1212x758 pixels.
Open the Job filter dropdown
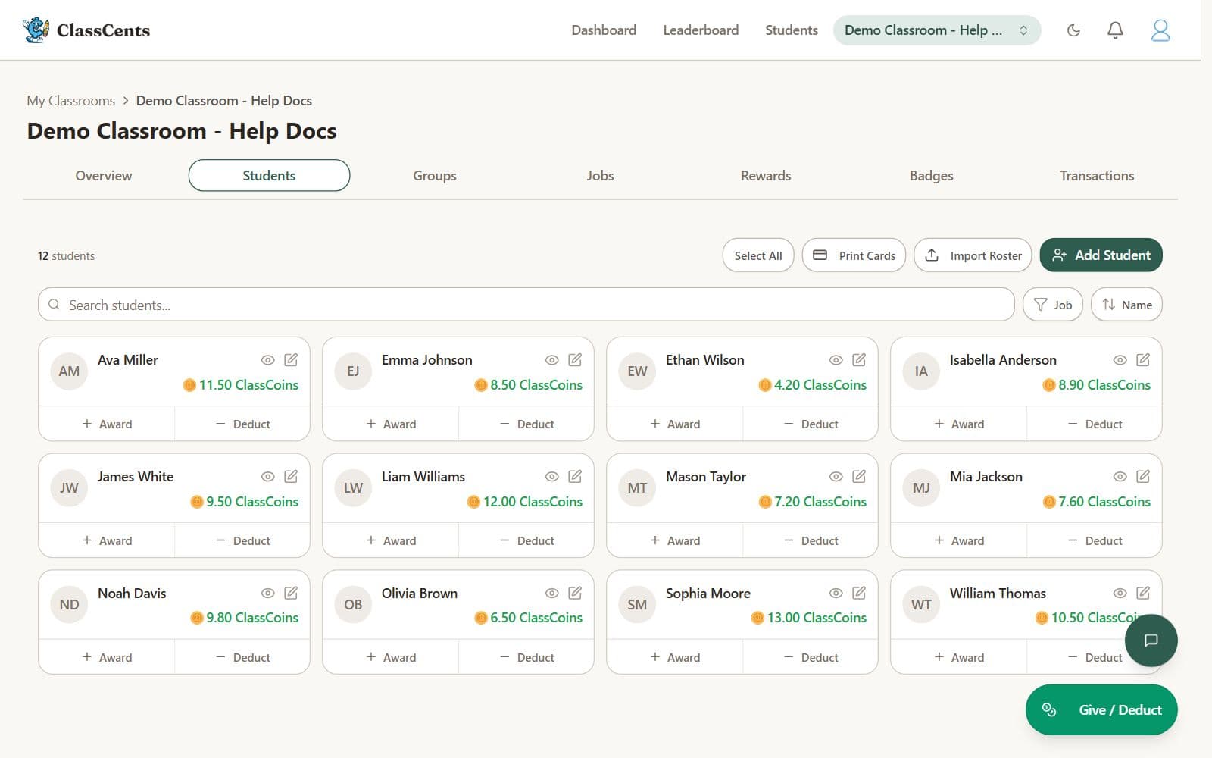pos(1052,305)
